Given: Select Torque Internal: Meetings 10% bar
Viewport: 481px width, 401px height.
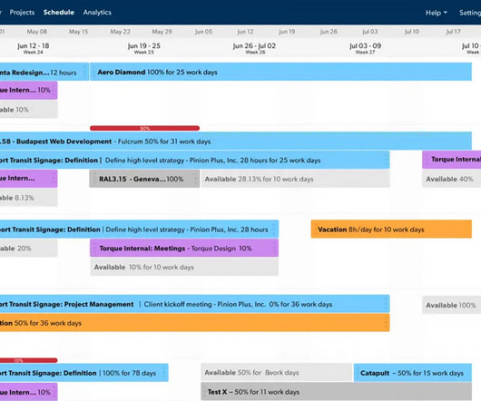Looking at the screenshot, I should click(x=184, y=248).
